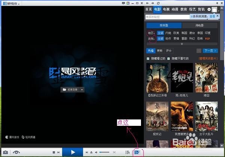This screenshot has height=157, width=225.
Task: Open 老炮儿 movie poster
Action: coord(182,78)
